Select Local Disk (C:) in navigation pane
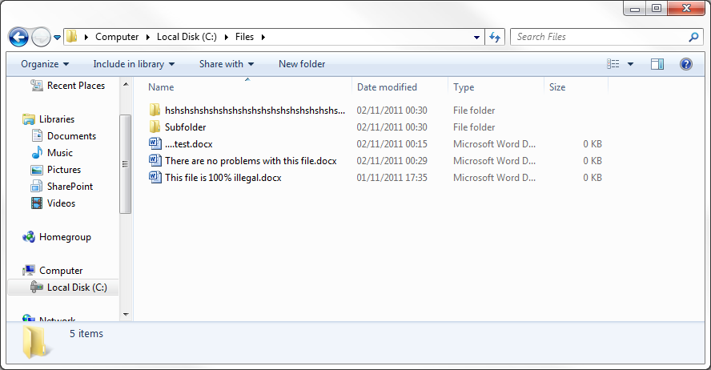 click(x=77, y=288)
